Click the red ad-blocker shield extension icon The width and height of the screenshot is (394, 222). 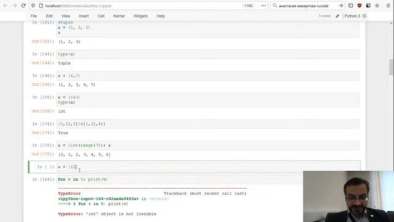point(360,6)
